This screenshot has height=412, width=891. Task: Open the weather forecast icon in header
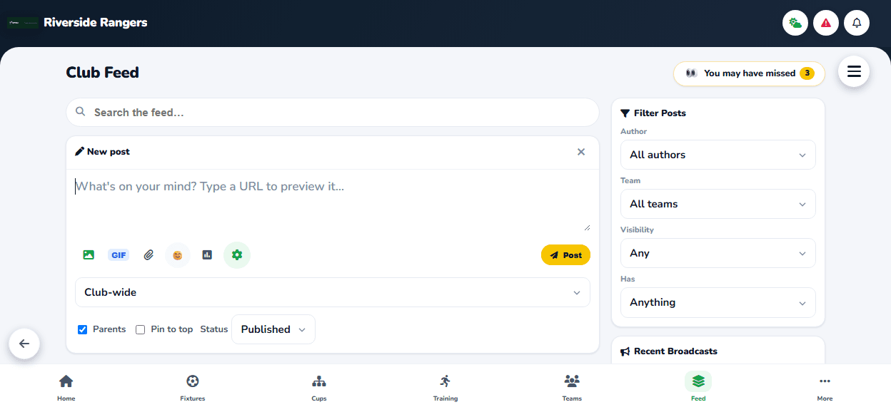coord(795,23)
